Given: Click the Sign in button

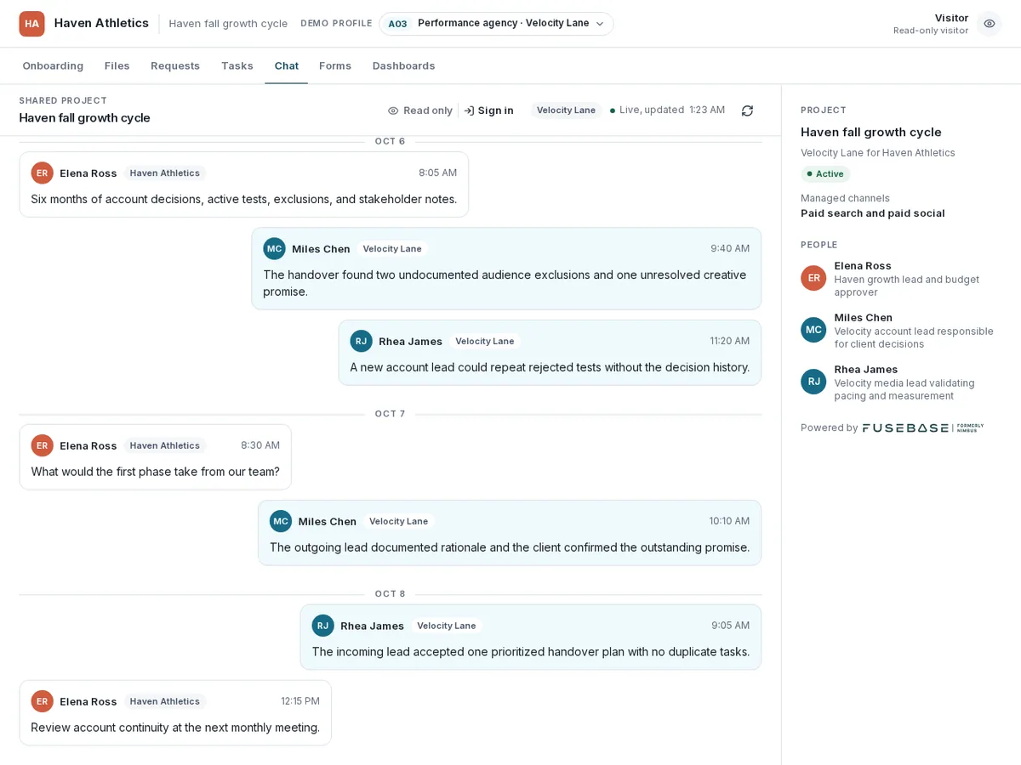Looking at the screenshot, I should pyautogui.click(x=489, y=110).
